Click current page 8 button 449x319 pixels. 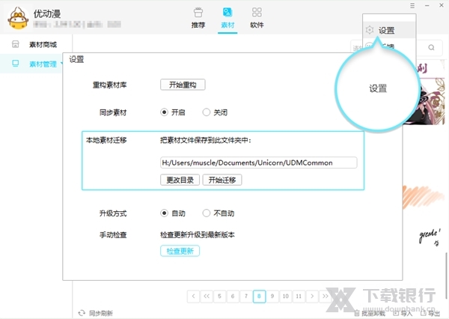pyautogui.click(x=259, y=297)
